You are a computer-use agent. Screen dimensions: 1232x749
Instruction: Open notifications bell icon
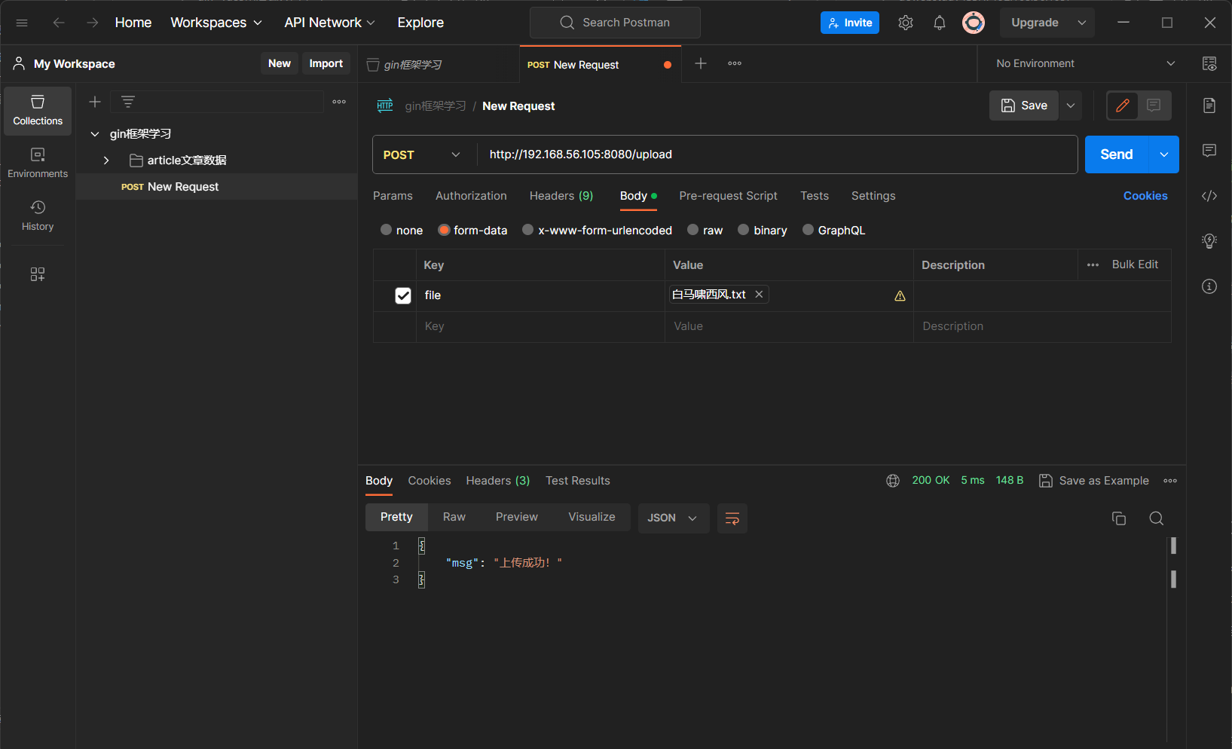click(x=939, y=23)
